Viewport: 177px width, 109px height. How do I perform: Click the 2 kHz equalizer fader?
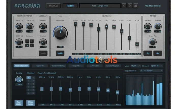114,27
